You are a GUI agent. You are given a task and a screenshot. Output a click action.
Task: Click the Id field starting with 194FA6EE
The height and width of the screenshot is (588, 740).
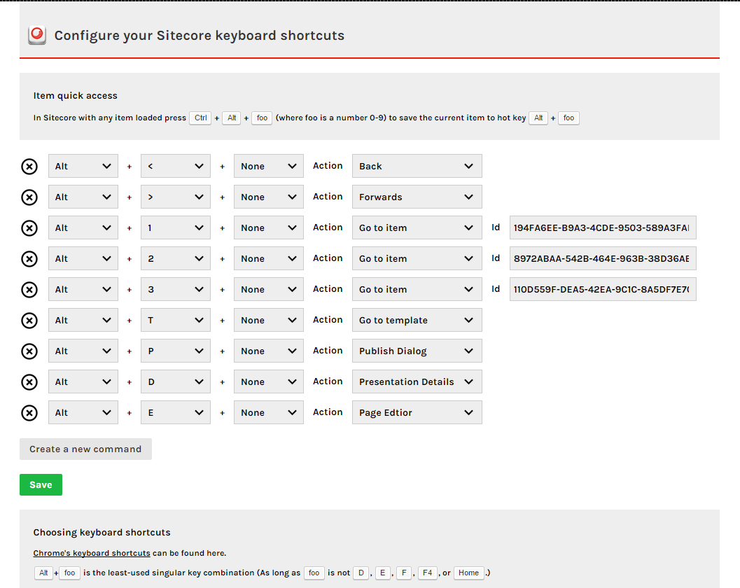602,228
